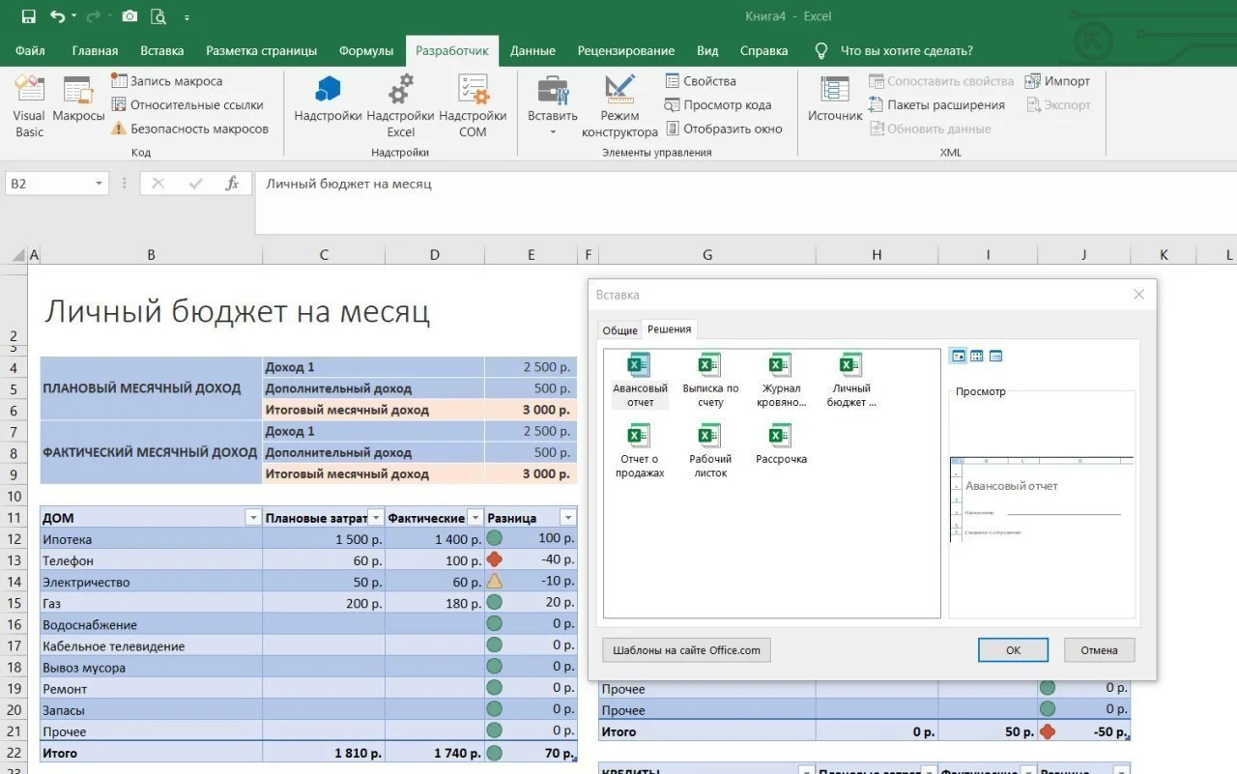Switch to large icons view in dialog
The width and height of the screenshot is (1237, 774).
pos(958,357)
